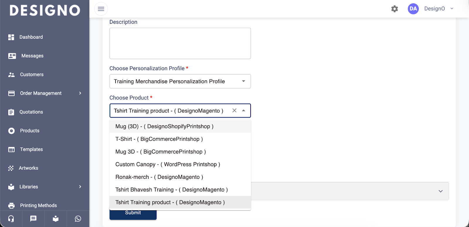Expand the Order Management submenu
The image size is (469, 227).
(80, 93)
